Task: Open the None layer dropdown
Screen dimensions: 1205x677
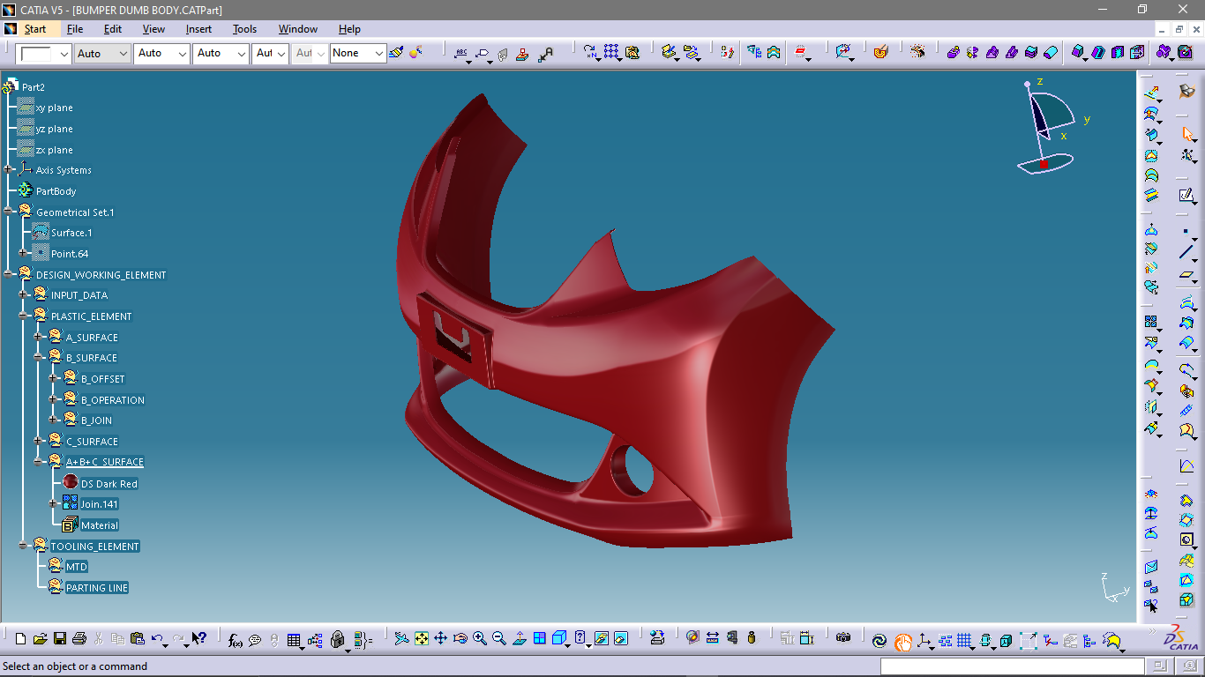Action: tap(379, 54)
